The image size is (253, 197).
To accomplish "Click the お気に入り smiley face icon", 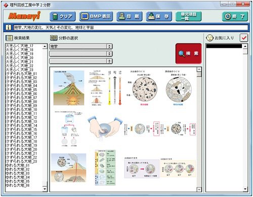I will click(x=209, y=38).
